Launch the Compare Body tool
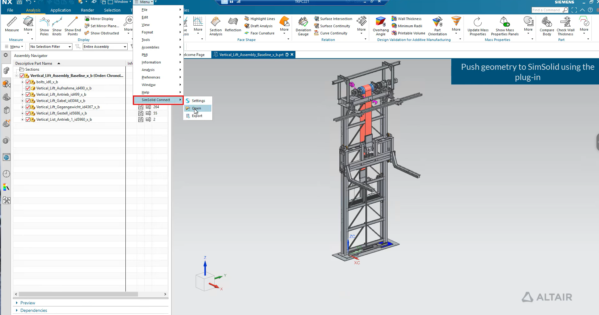Image resolution: width=599 pixels, height=315 pixels. (x=547, y=23)
